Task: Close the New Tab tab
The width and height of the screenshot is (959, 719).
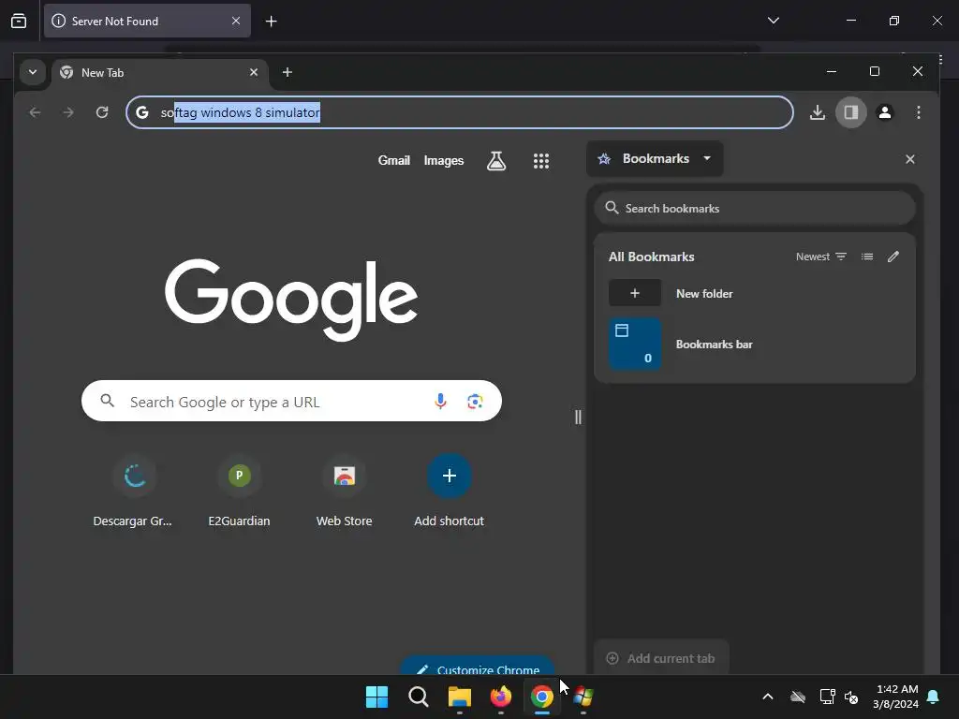Action: click(253, 72)
